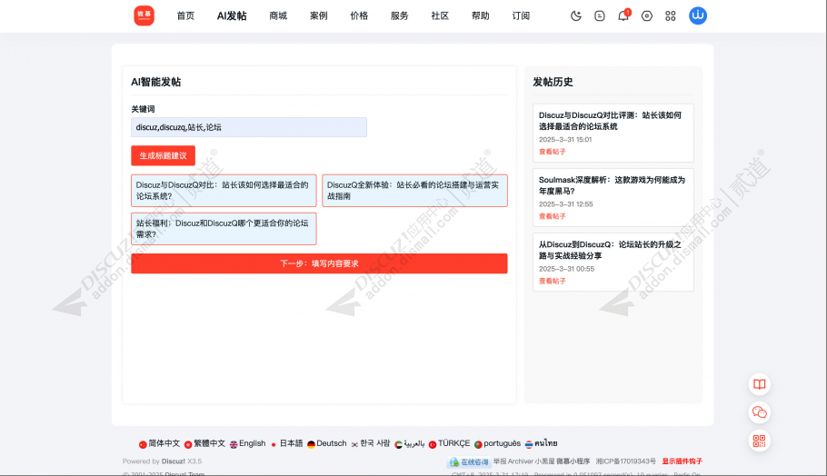Click the circular settings icon in header
This screenshot has height=476, width=827.
coord(647,15)
